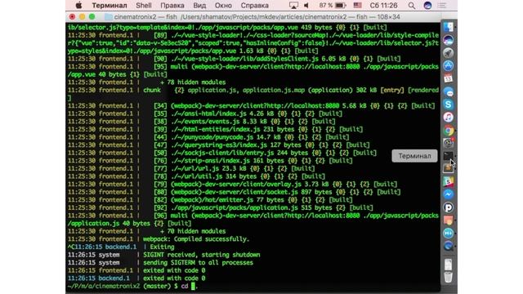Open Launchpad rocket icon in Dock
This screenshot has width=523, height=294.
tap(449, 52)
